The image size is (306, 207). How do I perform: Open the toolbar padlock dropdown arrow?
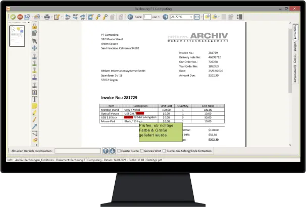point(219,17)
